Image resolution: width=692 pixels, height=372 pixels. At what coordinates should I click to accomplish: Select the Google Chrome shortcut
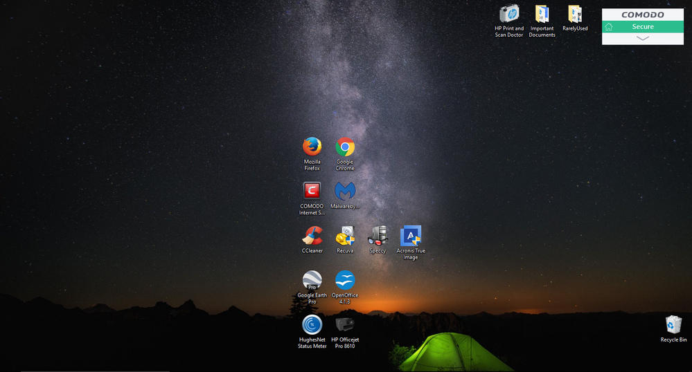[x=345, y=147]
